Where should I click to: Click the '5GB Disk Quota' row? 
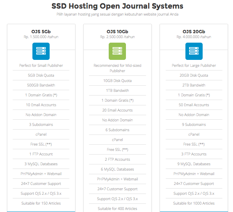pyautogui.click(x=41, y=75)
